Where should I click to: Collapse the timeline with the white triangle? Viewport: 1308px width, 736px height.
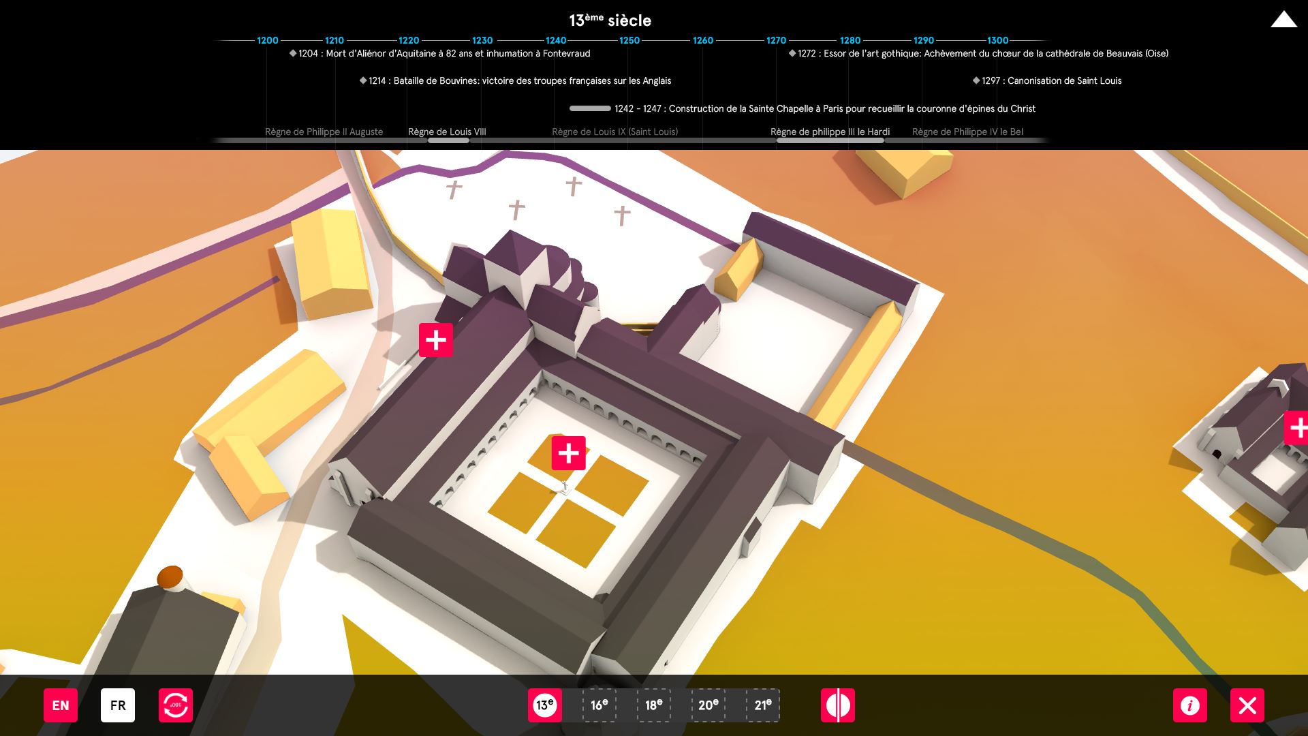[x=1283, y=20]
